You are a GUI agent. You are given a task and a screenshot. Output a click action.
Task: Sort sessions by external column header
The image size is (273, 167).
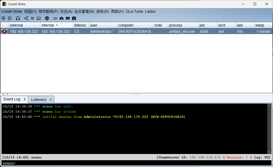click(x=25, y=25)
